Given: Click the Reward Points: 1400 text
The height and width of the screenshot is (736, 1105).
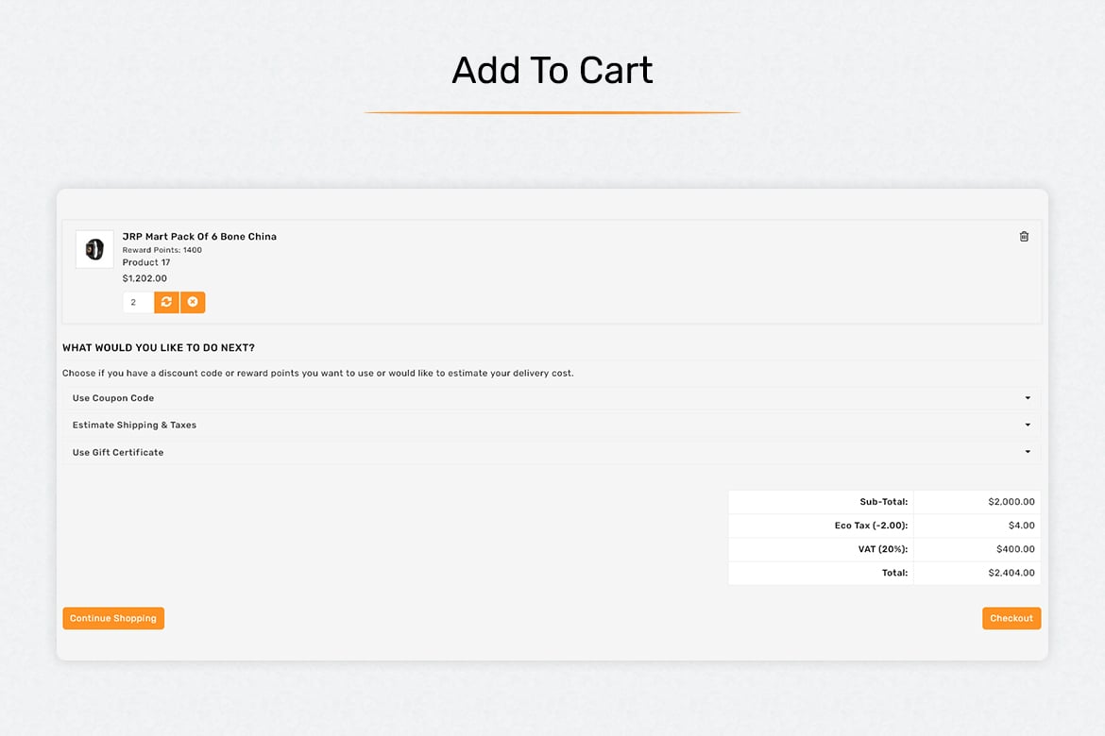Looking at the screenshot, I should [x=162, y=250].
